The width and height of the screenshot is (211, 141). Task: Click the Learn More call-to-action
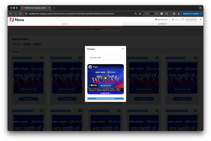click(105, 93)
